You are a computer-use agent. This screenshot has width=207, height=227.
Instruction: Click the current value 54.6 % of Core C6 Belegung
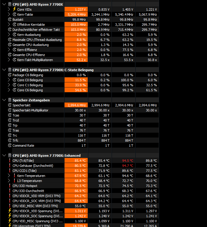click(80, 90)
